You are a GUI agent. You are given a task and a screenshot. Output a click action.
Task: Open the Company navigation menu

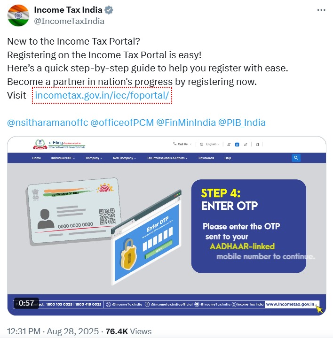94,158
